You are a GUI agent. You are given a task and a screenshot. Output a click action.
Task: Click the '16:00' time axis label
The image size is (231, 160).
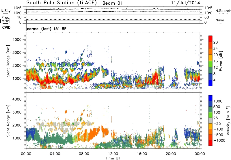pyautogui.click(x=142, y=154)
